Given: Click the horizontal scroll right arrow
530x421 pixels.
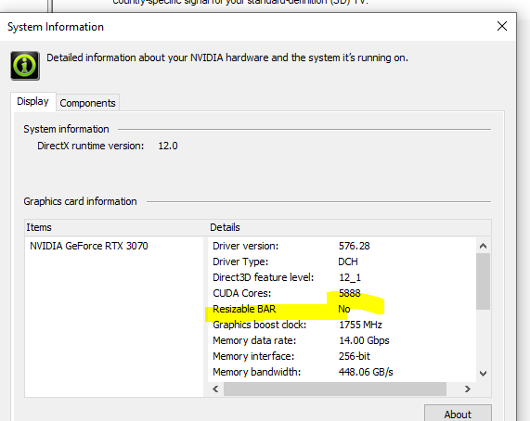Looking at the screenshot, I should 468,389.
